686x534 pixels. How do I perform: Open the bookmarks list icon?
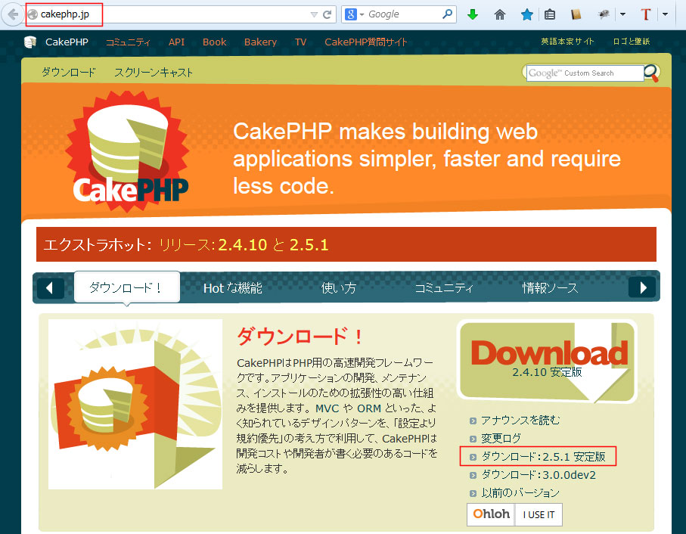point(550,14)
